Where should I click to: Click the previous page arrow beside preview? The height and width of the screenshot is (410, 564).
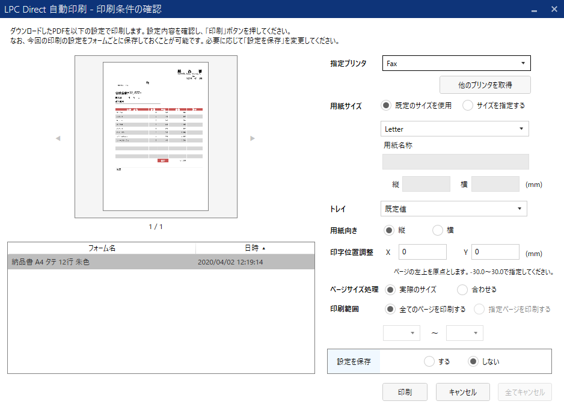58,138
